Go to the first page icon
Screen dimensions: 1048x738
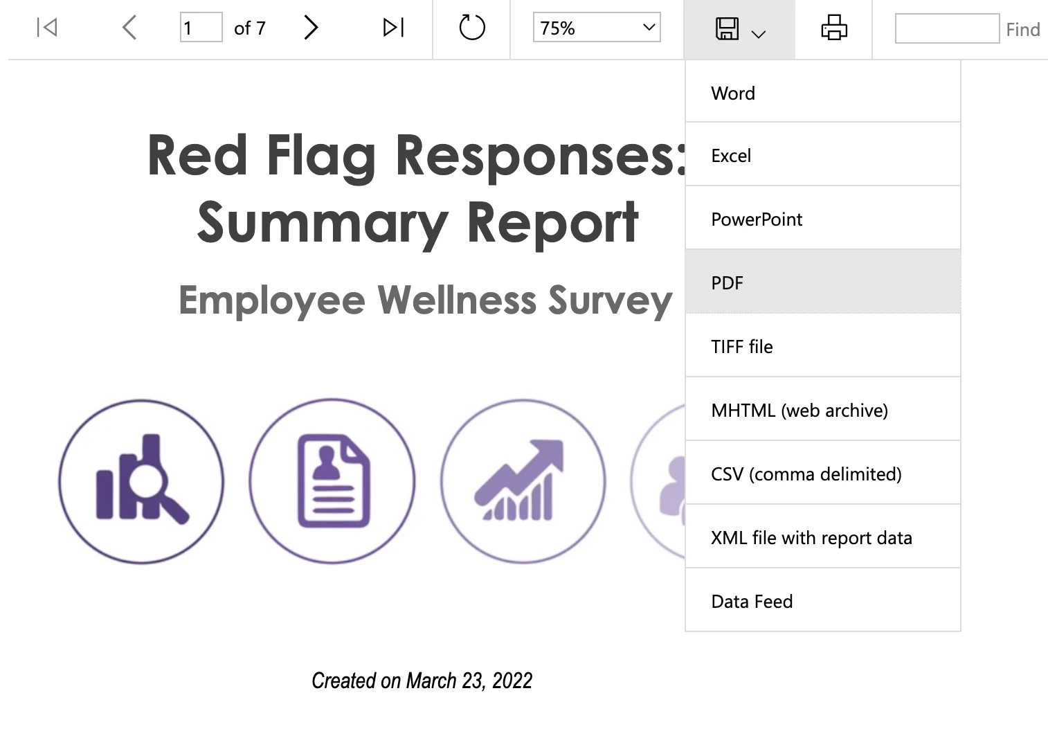(47, 28)
